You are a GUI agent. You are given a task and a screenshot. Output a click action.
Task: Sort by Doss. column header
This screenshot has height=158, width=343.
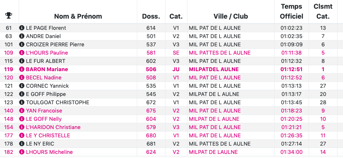(151, 16)
